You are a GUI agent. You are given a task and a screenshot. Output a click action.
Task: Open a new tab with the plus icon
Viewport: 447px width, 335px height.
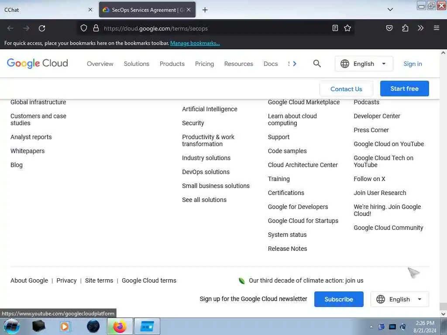click(x=205, y=10)
